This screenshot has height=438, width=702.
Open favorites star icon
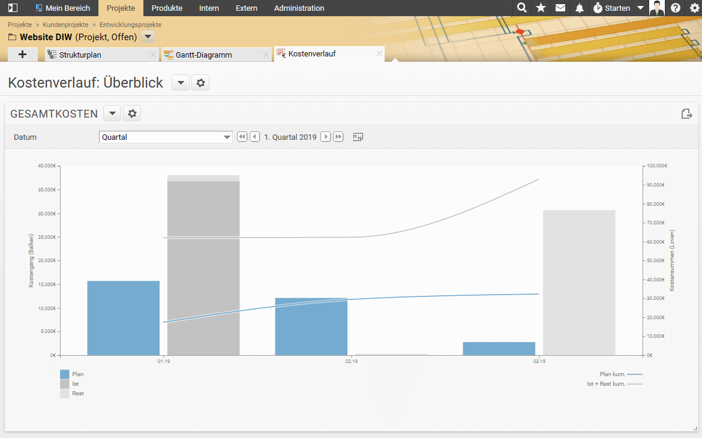(541, 8)
